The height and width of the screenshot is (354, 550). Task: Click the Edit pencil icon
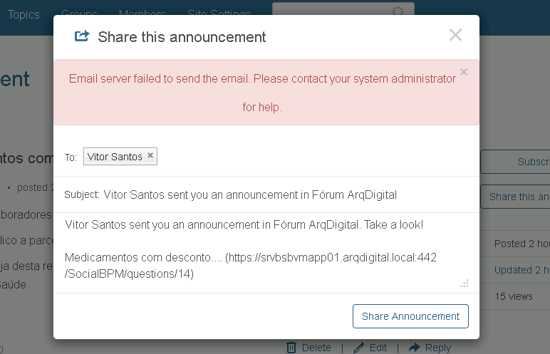pyautogui.click(x=359, y=348)
